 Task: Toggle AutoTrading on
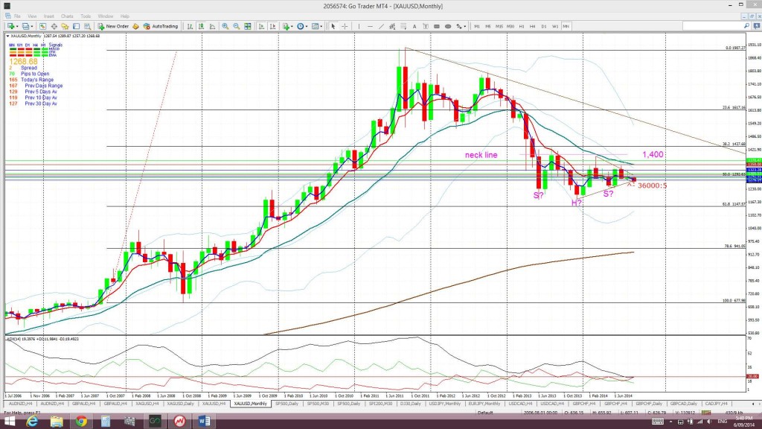click(x=159, y=26)
